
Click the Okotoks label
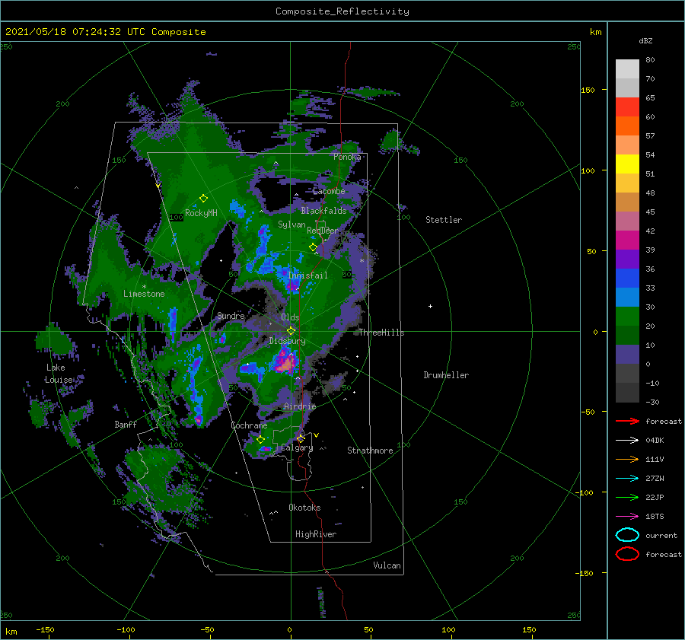click(304, 508)
